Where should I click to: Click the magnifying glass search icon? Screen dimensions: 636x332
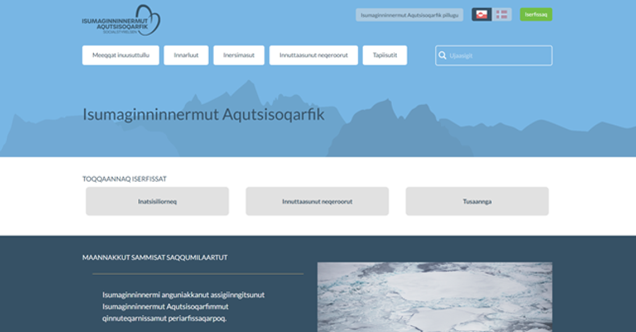coord(442,56)
